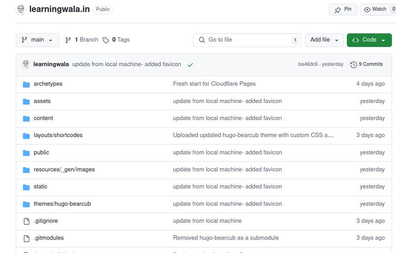This screenshot has width=396, height=253.
Task: Open the main branch dropdown
Action: 38,40
